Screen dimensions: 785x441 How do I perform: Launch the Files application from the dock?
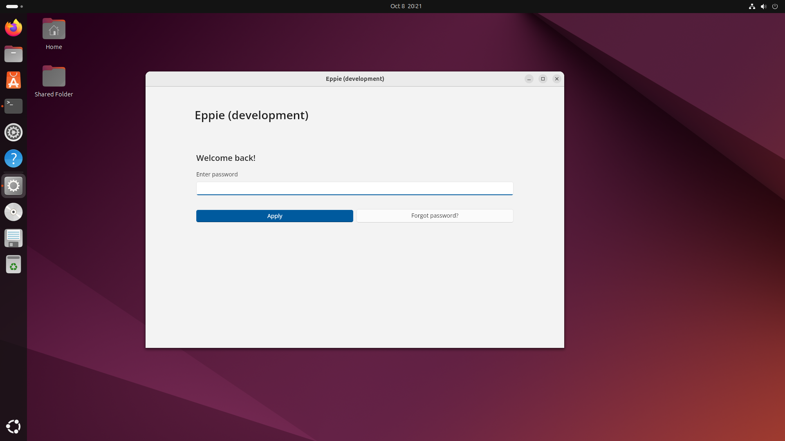[13, 54]
